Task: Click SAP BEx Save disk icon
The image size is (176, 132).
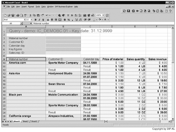Action: [x=128, y=11]
